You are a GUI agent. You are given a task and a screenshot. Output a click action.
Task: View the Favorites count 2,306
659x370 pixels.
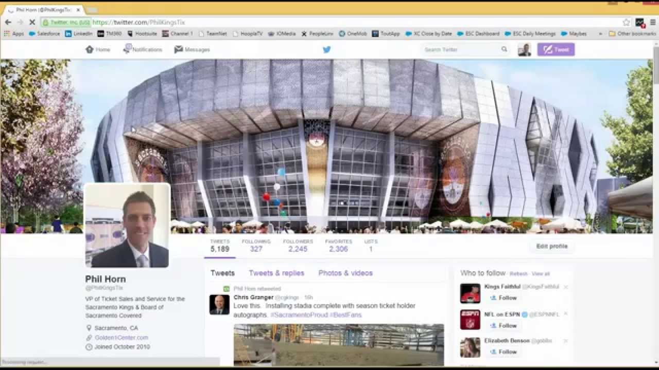point(339,246)
